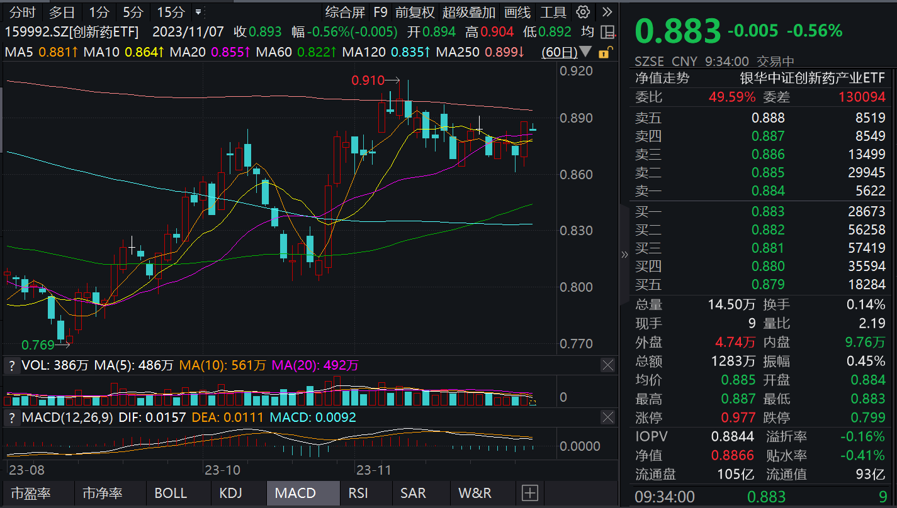Screen dimensions: 897x508
Task: Switch to the RSI indicator tab
Action: coord(358,494)
